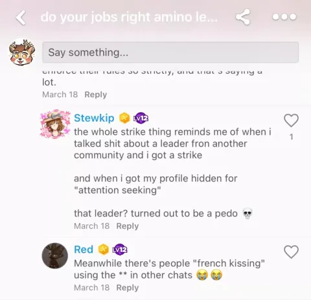The height and width of the screenshot is (300, 311).
Task: Open the three-dot more options menu
Action: (x=284, y=17)
